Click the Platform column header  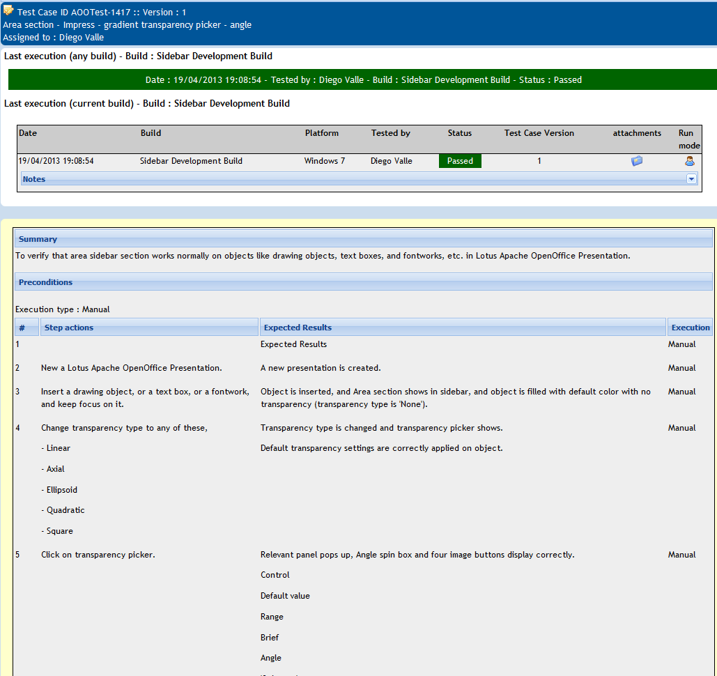click(x=322, y=133)
